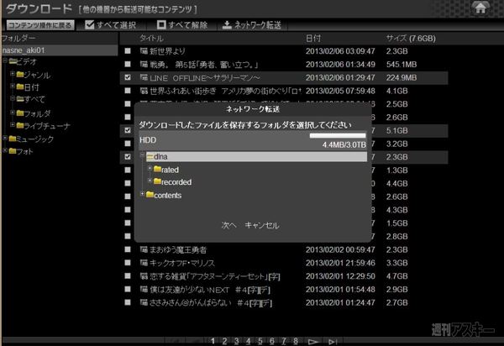The image size is (504, 346).
Task: Click ネットワーク転送 in the toolbar
Action: [252, 25]
